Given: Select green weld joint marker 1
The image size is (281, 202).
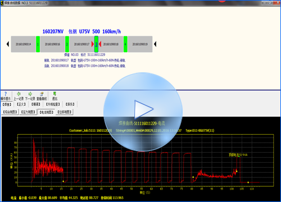Looking at the screenshot, I should click(38, 44).
